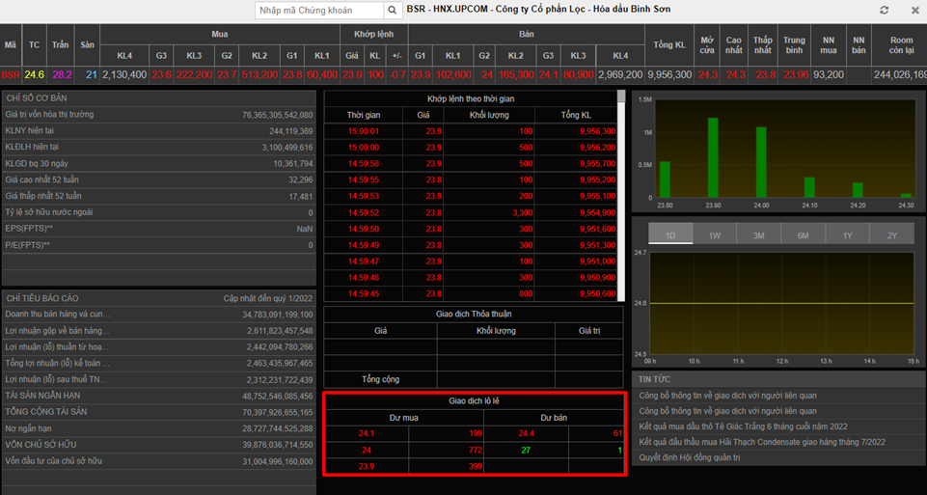927x495 pixels.
Task: Click 'EPS(FPTS)**' row
Action: 159,229
